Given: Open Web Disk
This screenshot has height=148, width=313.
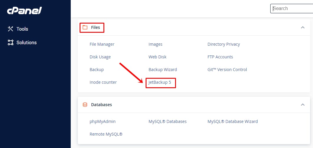Looking at the screenshot, I should (157, 57).
